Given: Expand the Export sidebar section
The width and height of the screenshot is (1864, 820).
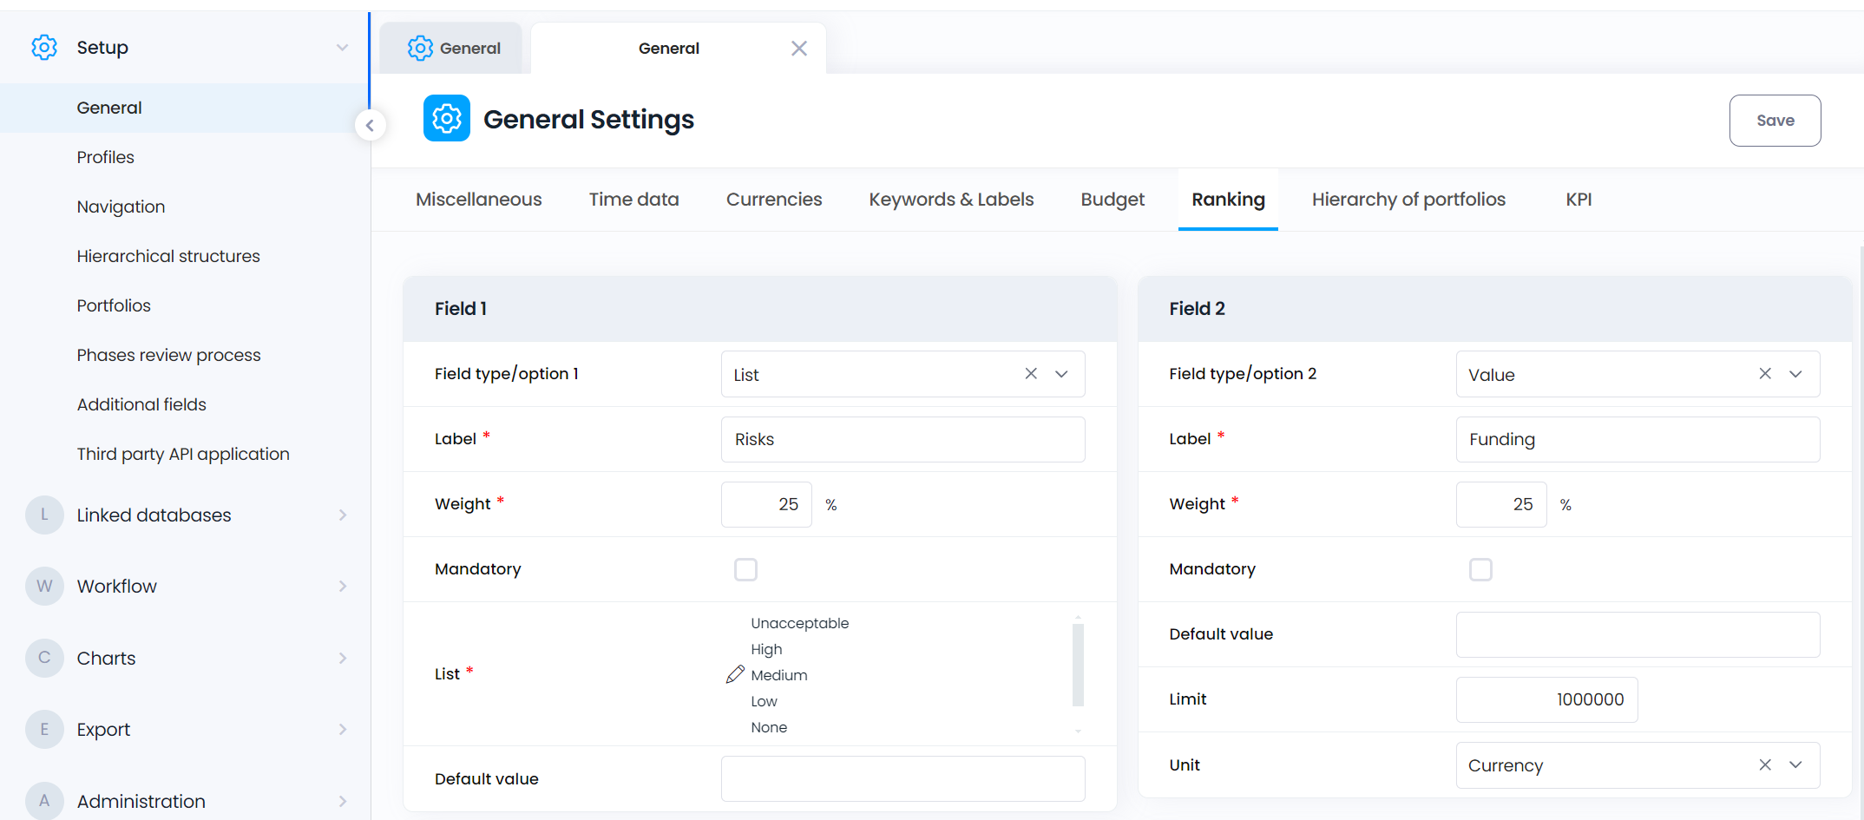Looking at the screenshot, I should tap(342, 730).
